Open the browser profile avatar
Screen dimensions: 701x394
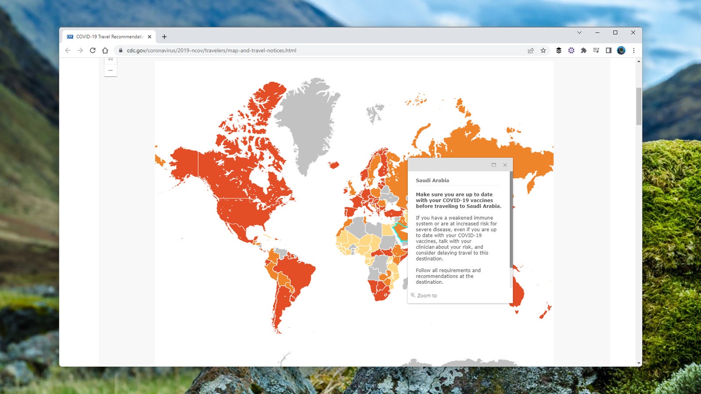(621, 50)
